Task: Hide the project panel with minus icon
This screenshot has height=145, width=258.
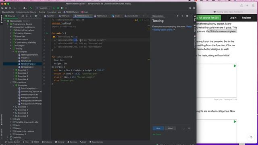Action: pos(40,16)
